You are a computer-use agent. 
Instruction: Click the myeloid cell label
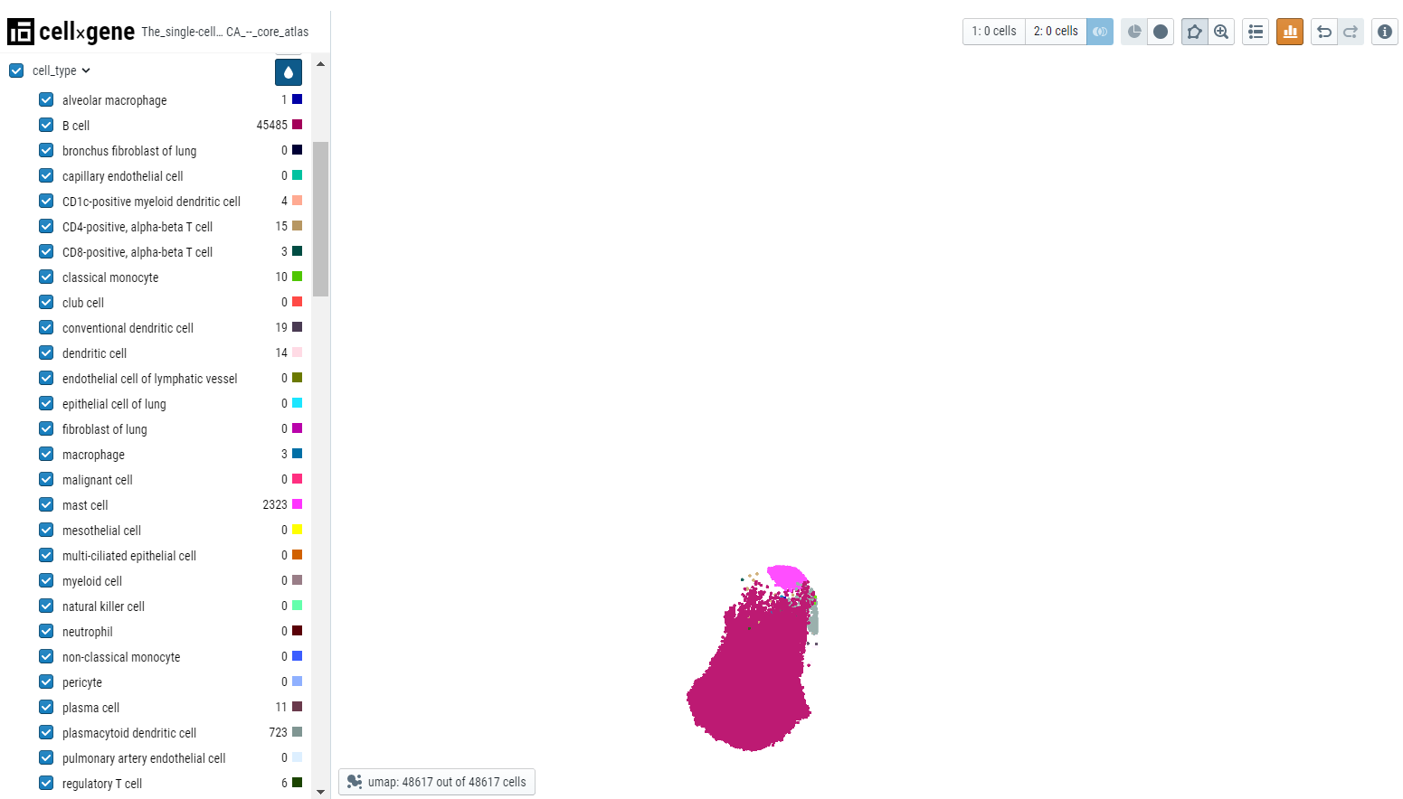pyautogui.click(x=91, y=581)
